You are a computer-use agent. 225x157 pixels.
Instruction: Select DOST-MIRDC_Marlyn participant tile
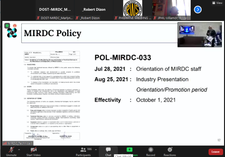point(55,10)
